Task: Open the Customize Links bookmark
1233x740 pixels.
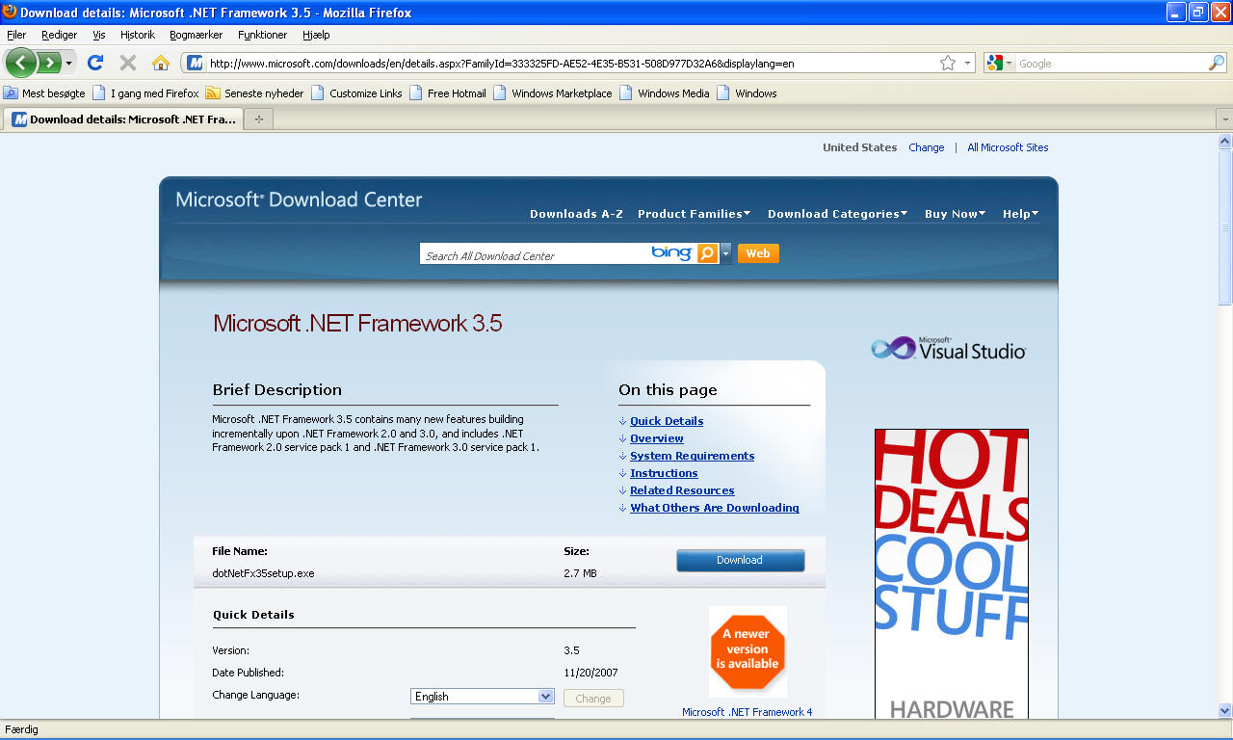Action: [357, 93]
